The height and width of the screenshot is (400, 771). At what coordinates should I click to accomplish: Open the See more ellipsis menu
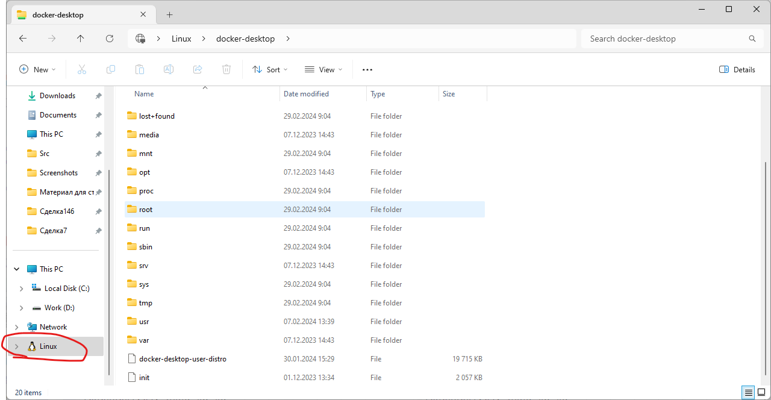pyautogui.click(x=367, y=69)
